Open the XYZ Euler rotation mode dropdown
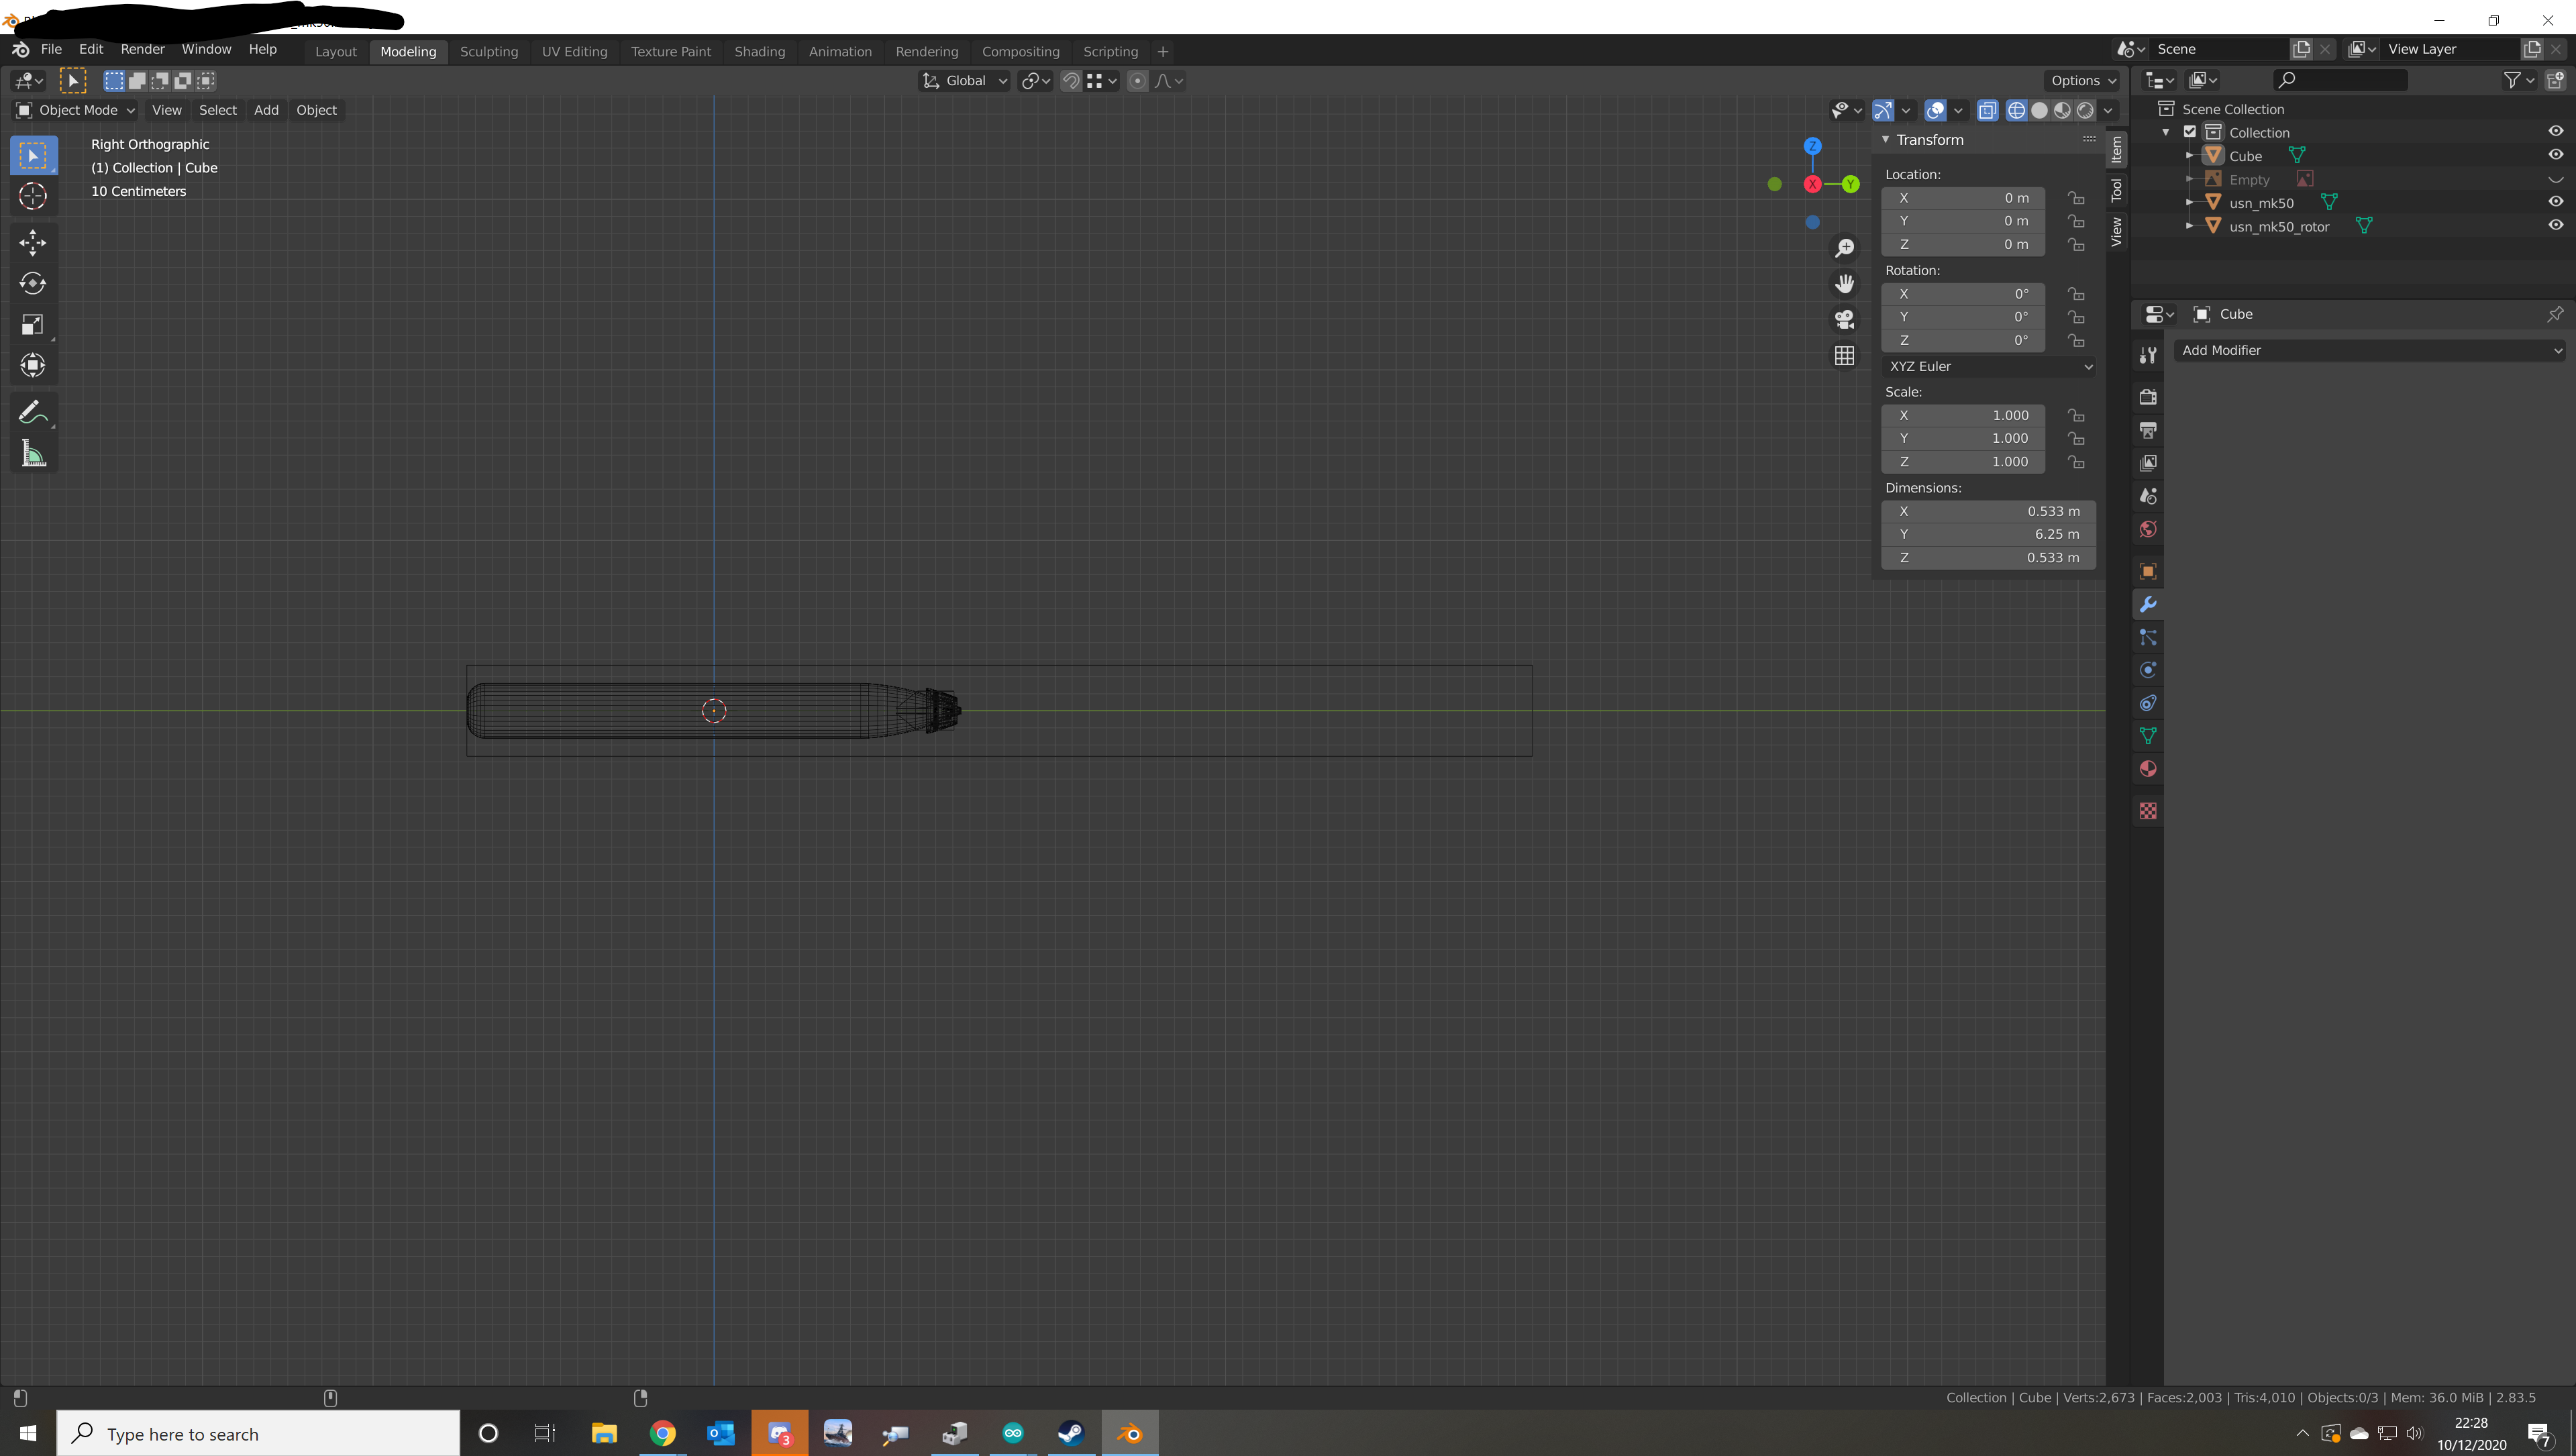The height and width of the screenshot is (1456, 2576). [x=1988, y=366]
